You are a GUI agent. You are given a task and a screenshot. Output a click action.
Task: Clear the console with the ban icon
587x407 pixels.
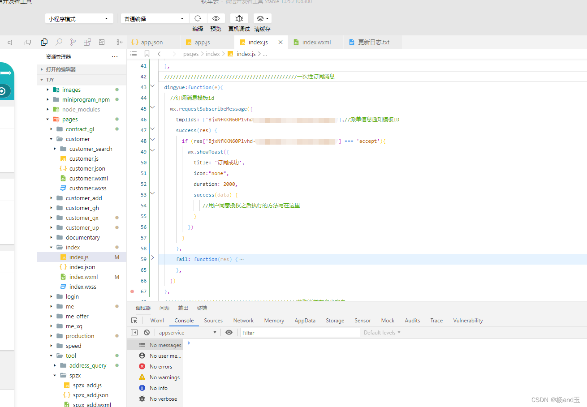147,332
